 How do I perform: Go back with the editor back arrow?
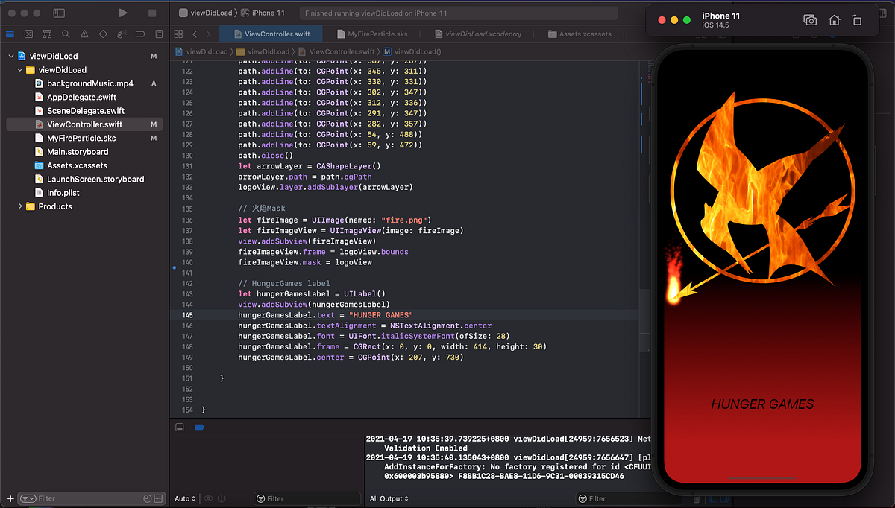(x=195, y=34)
